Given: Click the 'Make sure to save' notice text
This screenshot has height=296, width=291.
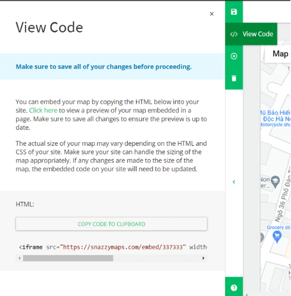Looking at the screenshot, I should (x=104, y=67).
